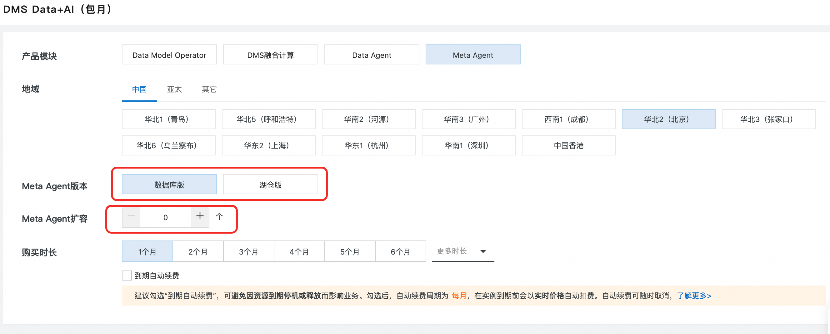Select Meta Agent product module
The image size is (830, 334).
[x=473, y=55]
